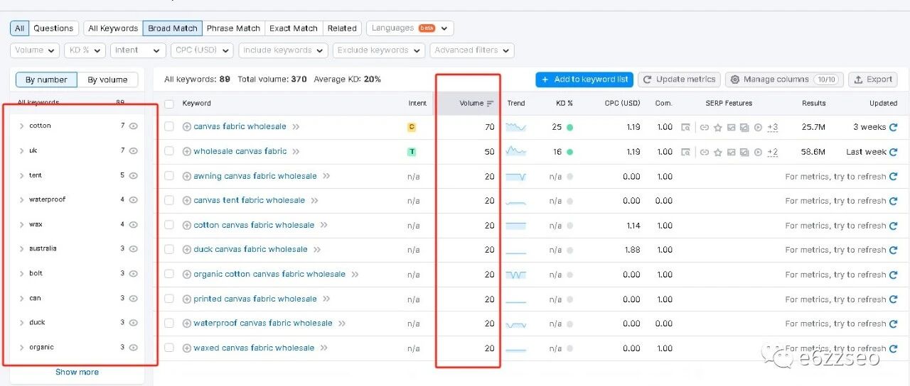
Task: Expand the 'uk' keyword group
Action: point(22,151)
